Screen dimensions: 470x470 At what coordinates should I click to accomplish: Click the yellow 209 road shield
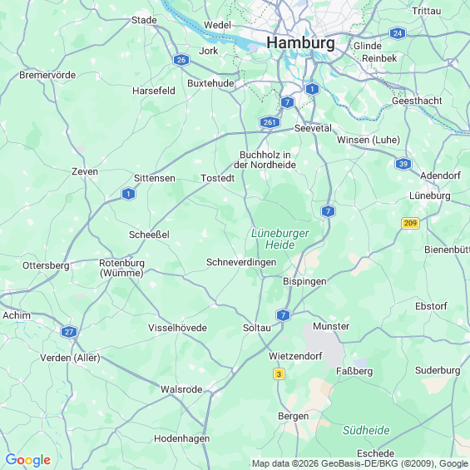click(410, 223)
